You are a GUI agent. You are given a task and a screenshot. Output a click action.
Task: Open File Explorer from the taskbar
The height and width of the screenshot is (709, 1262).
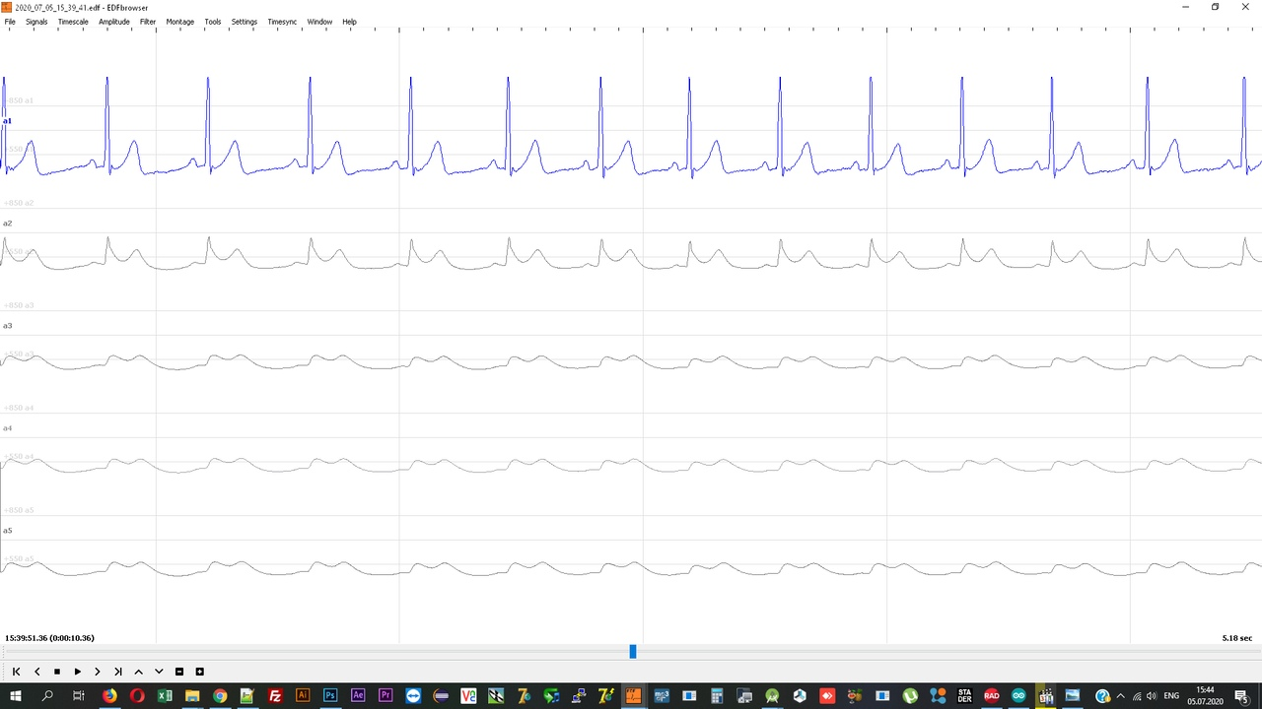coord(192,696)
